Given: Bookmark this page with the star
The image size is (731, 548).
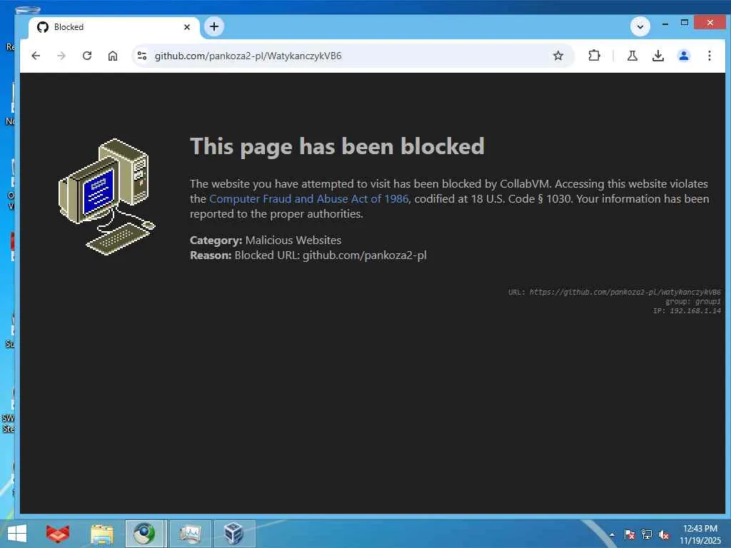Looking at the screenshot, I should point(558,56).
